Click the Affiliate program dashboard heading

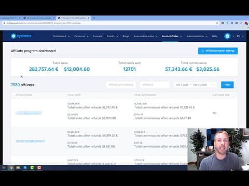pos(33,51)
